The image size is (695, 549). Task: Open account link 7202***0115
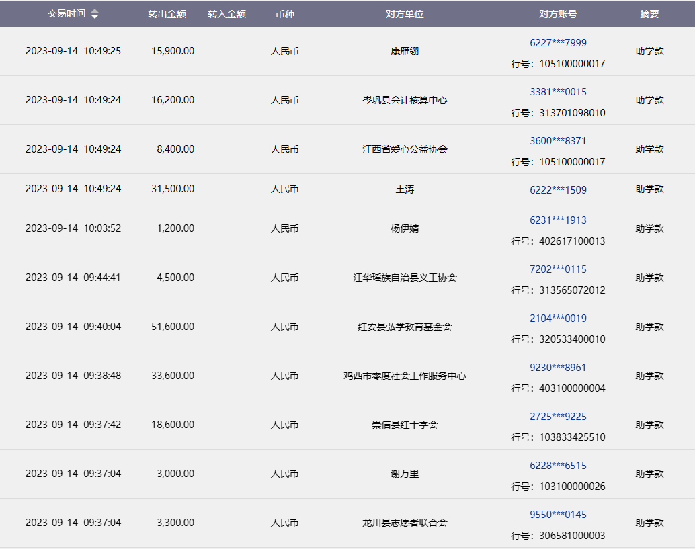[x=558, y=269]
